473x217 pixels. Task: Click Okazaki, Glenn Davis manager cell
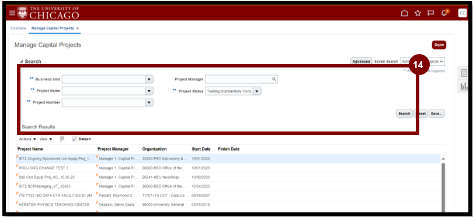116,205
